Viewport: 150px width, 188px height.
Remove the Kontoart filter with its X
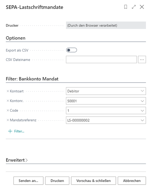pyautogui.click(x=8, y=91)
